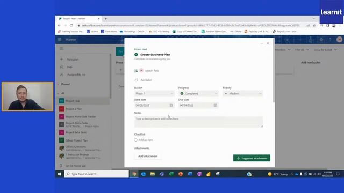Click the Planner title in header
Viewport: 344px width, 193px height.
point(70,40)
